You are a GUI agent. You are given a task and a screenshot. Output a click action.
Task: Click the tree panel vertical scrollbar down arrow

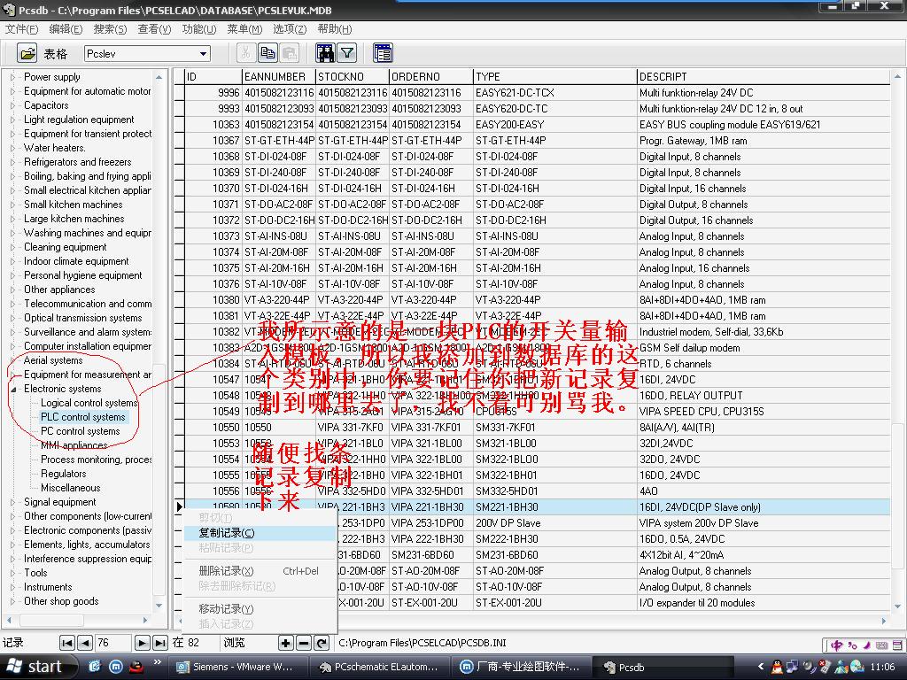click(159, 606)
